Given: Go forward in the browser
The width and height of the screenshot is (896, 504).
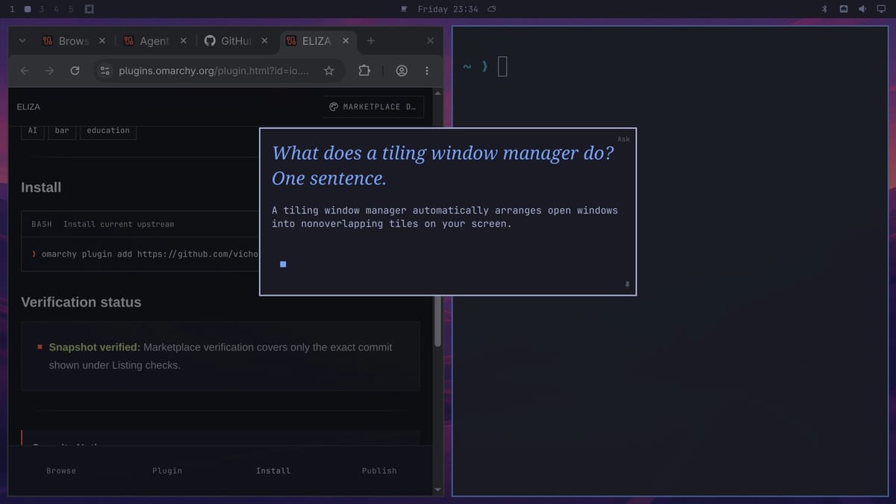Looking at the screenshot, I should [49, 71].
